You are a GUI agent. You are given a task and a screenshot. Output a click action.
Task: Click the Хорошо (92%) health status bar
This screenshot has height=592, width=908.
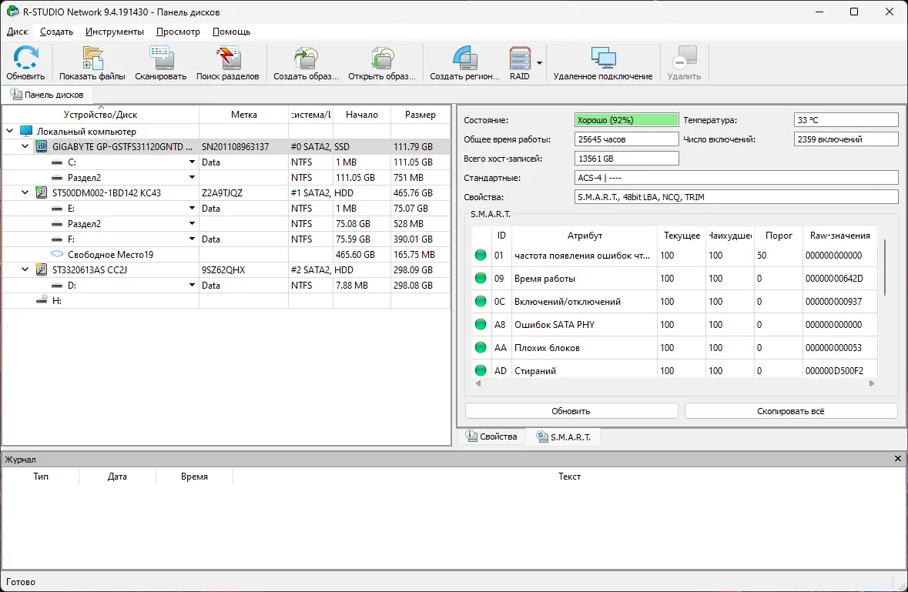tap(626, 120)
